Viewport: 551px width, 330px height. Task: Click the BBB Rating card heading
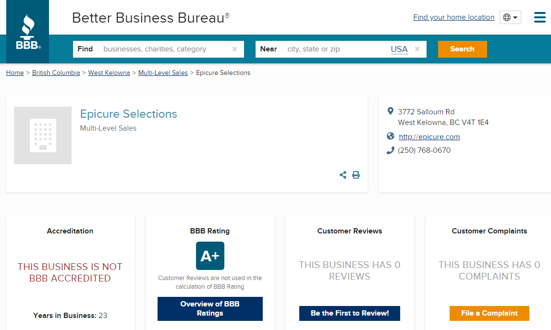(210, 231)
